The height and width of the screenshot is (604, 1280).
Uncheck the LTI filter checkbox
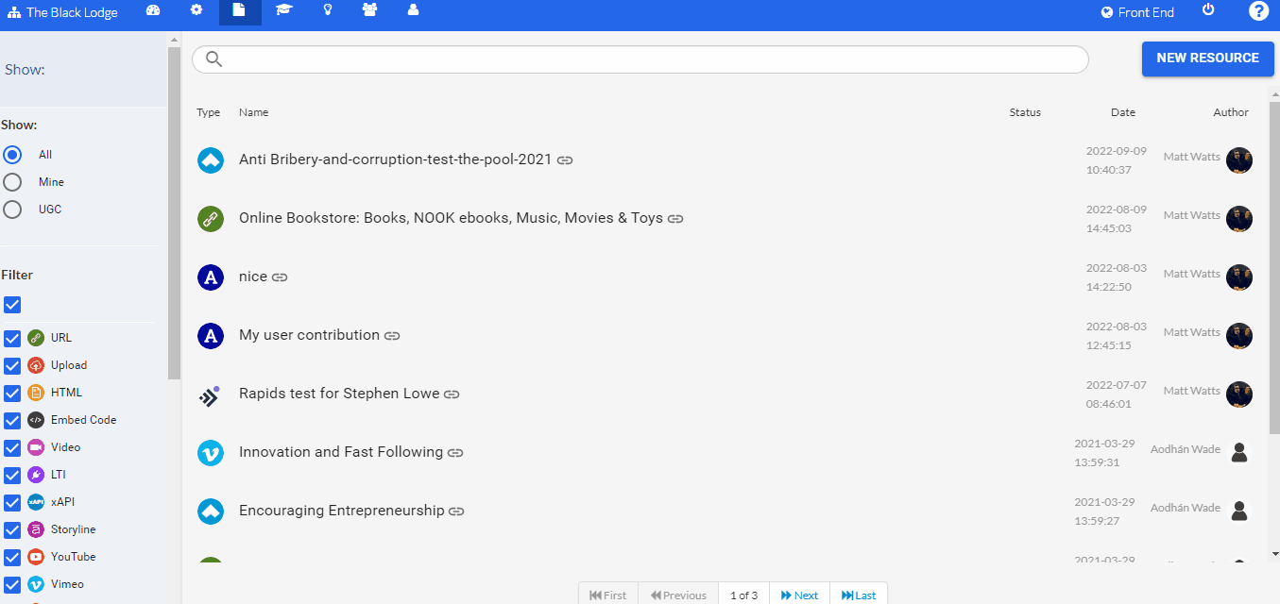tap(11, 476)
